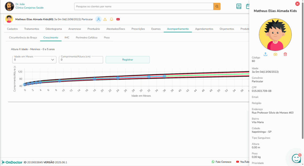
Task: Click the red YouTube icon beside patient name
Action: click(x=118, y=19)
